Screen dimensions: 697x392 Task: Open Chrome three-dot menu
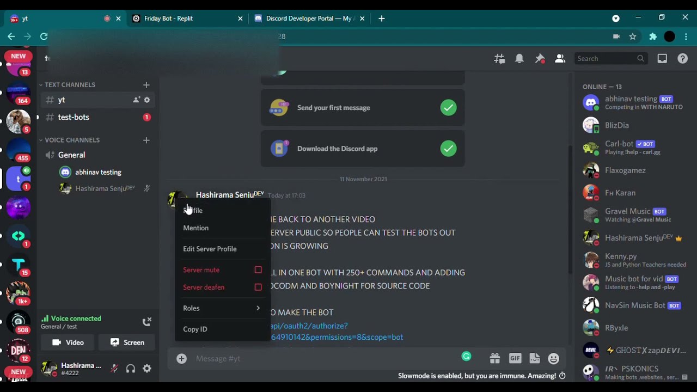[686, 36]
